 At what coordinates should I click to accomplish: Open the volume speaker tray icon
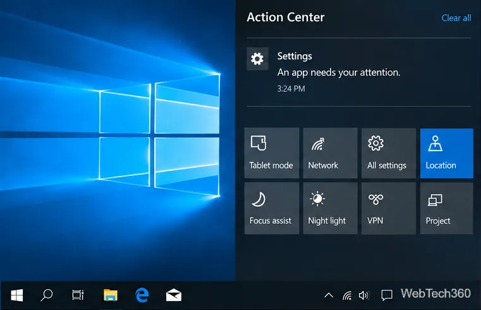click(x=364, y=295)
